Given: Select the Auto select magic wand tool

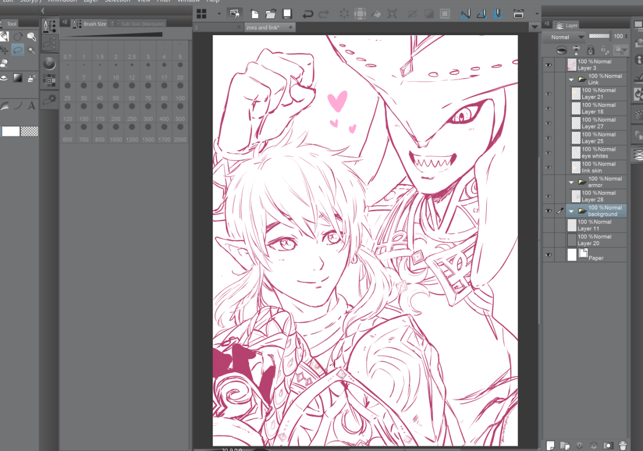Looking at the screenshot, I should coord(32,50).
